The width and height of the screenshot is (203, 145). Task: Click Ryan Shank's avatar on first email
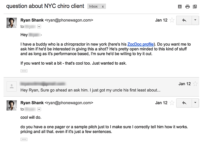11,22
